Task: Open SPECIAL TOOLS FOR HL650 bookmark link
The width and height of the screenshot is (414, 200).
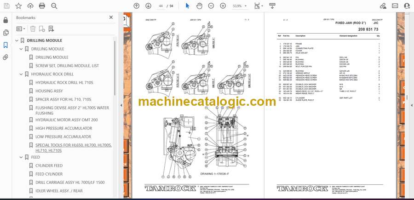Action: pyautogui.click(x=74, y=148)
